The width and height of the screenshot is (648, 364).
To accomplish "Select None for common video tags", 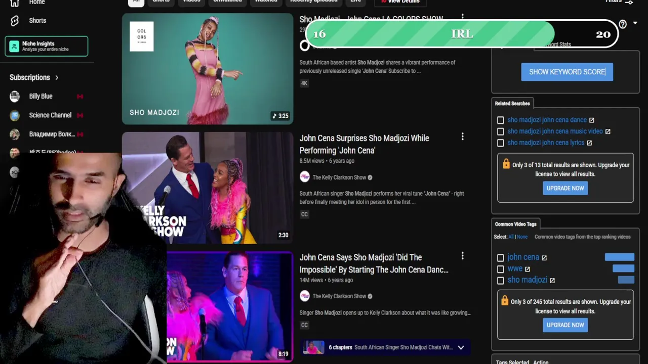I will [522, 237].
